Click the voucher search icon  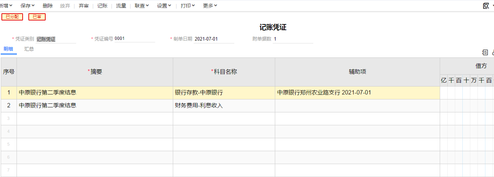(486, 6)
